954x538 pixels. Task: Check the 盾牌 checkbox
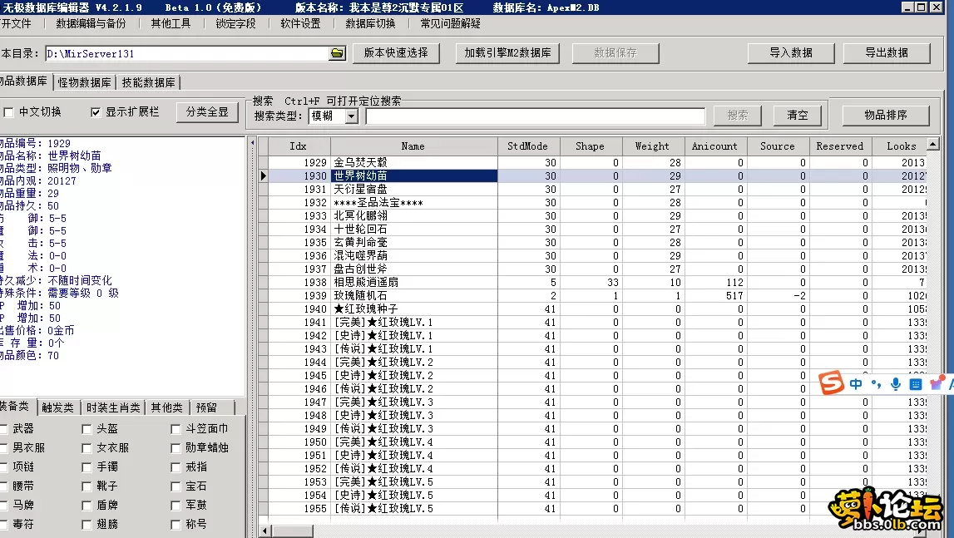point(87,506)
